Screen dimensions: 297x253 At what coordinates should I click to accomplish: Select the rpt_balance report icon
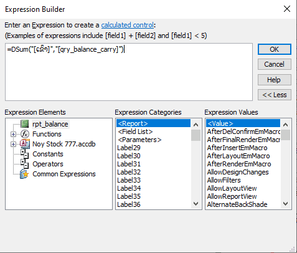(25, 124)
